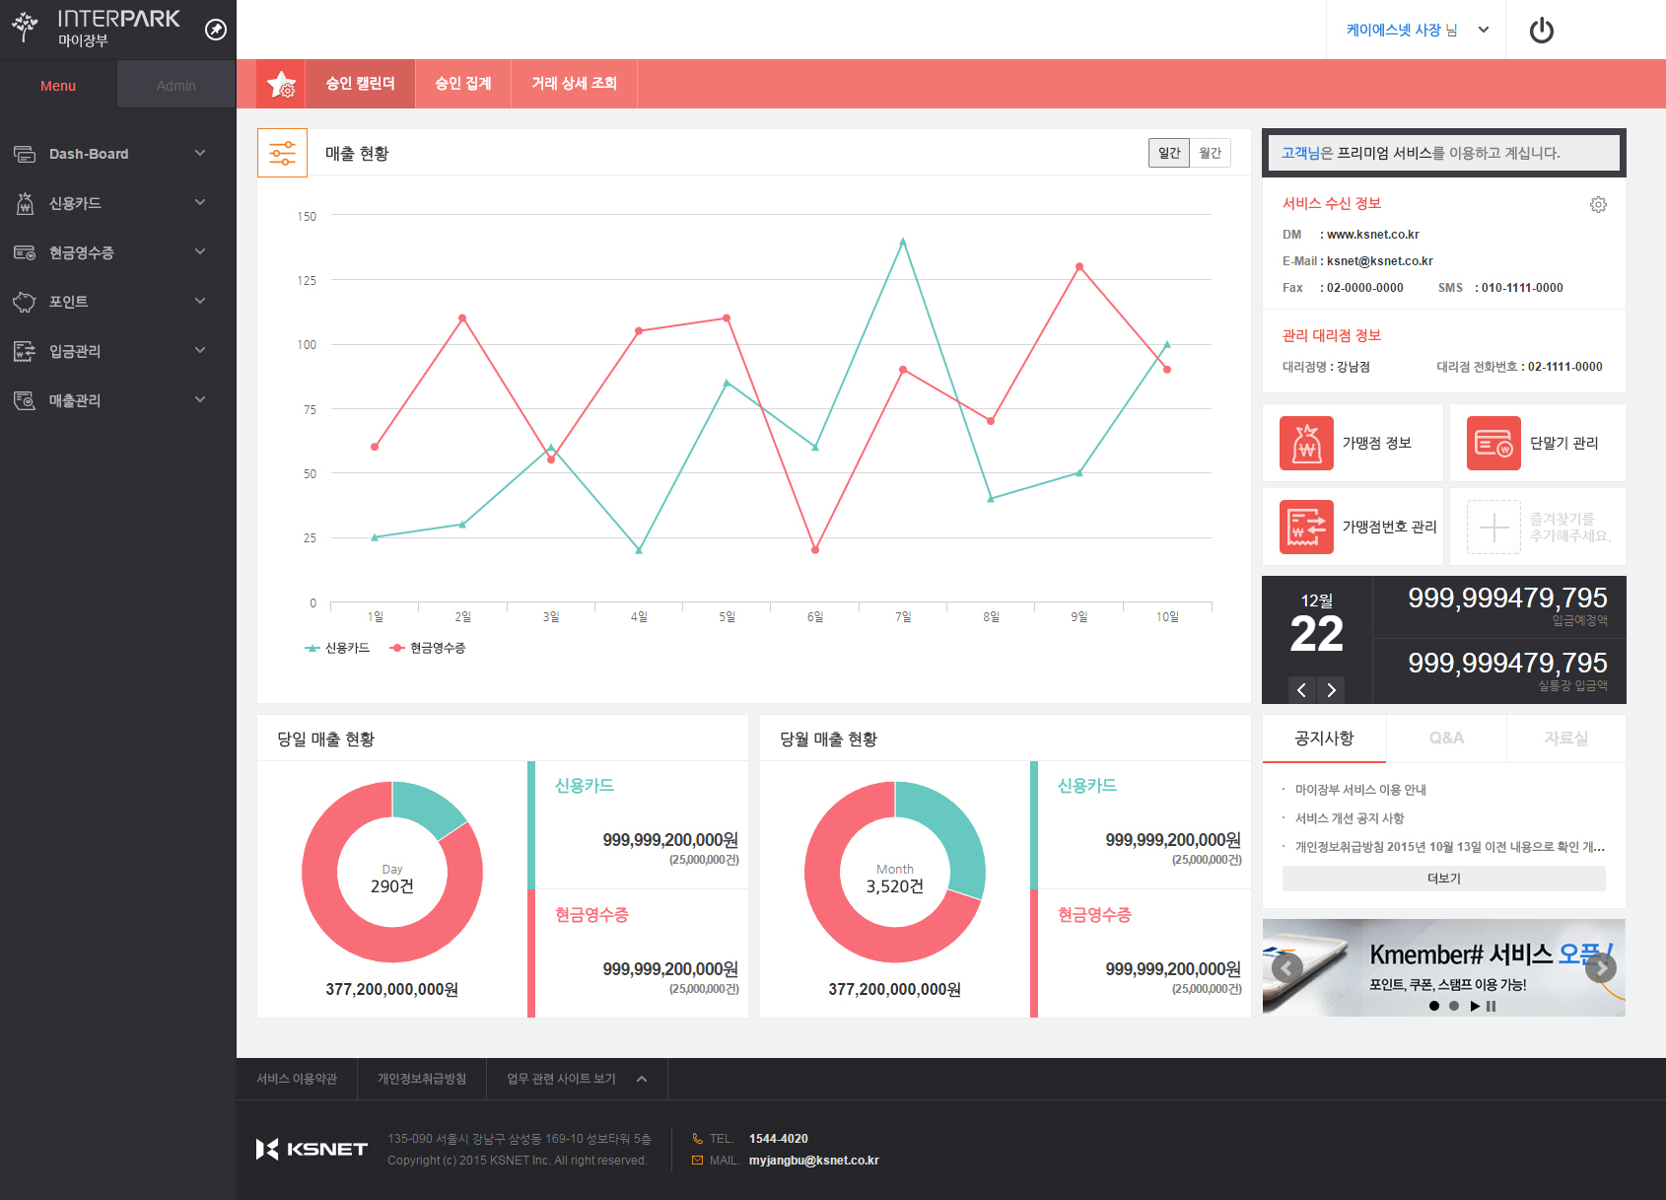Open the 승인 캘린더 tab
Viewport: 1666px width, 1200px height.
361,84
